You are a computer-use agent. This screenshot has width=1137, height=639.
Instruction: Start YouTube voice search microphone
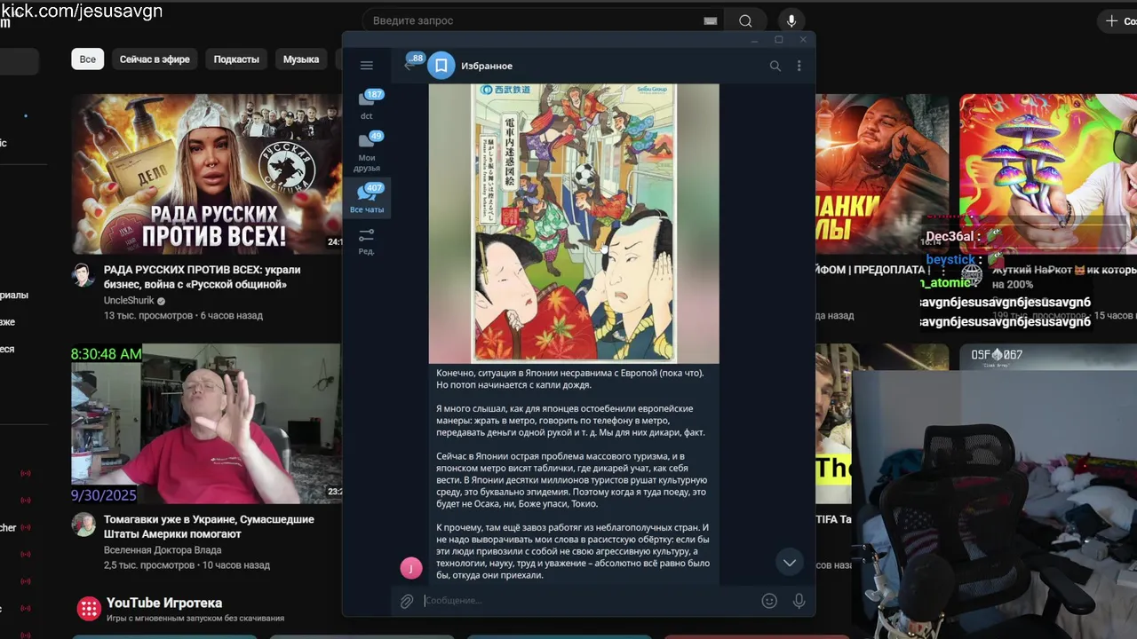(x=791, y=20)
